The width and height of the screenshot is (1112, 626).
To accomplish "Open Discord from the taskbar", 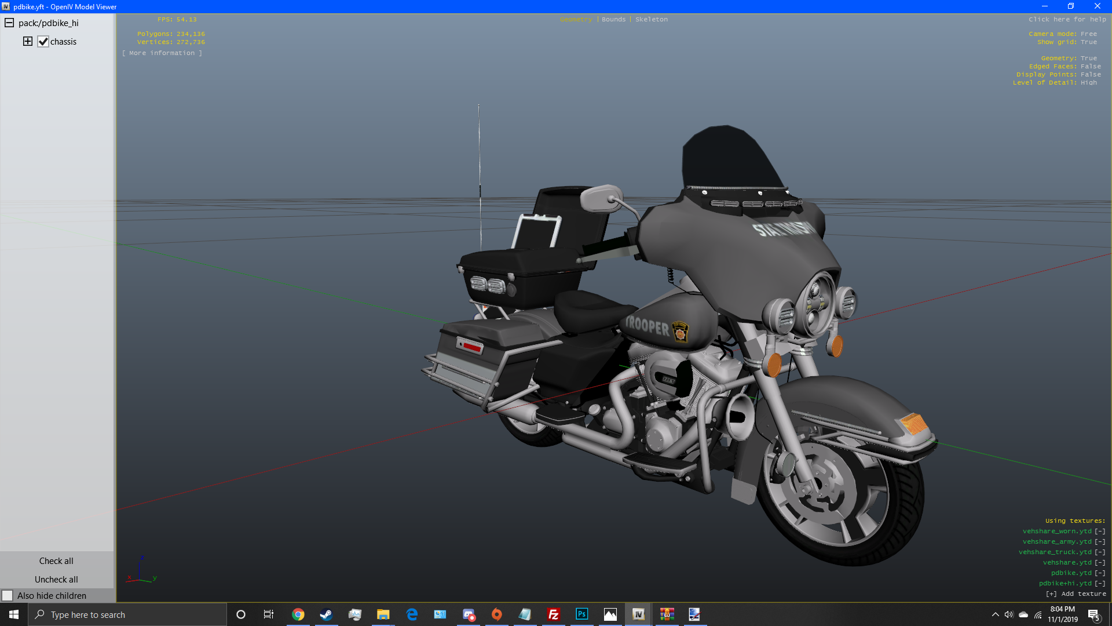I will coord(469,614).
